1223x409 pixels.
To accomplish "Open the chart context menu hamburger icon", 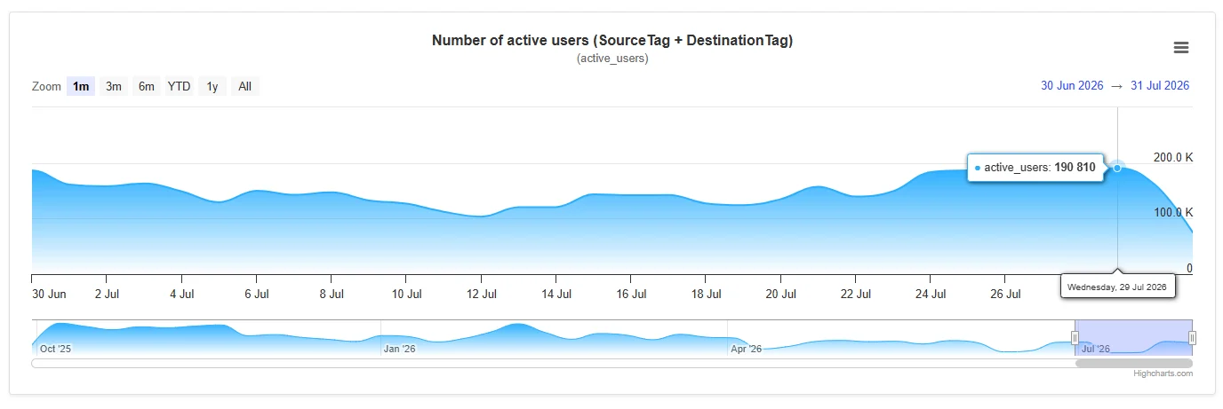I will 1181,48.
